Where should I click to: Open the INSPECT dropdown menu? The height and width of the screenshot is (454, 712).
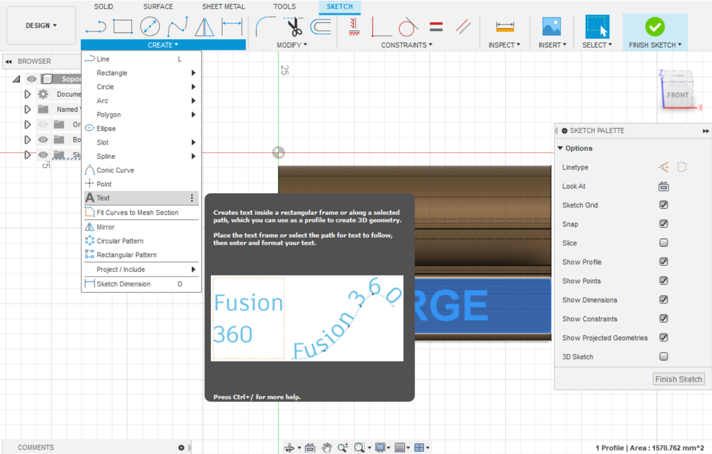click(504, 45)
